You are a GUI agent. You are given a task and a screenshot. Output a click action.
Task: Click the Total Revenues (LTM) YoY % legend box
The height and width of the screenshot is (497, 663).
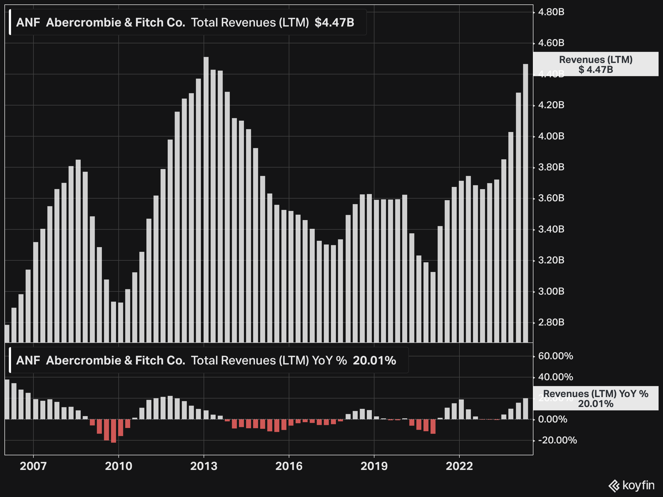(x=209, y=360)
